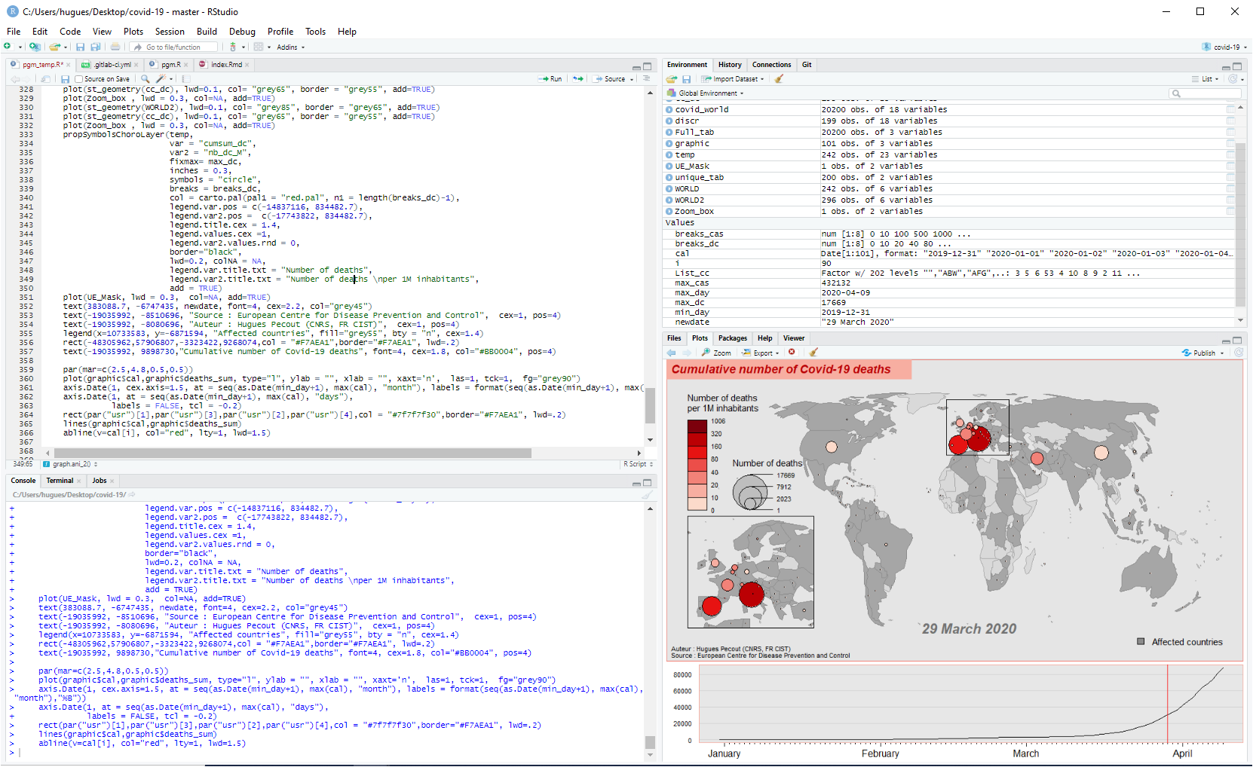The width and height of the screenshot is (1253, 767).
Task: Click the Run button in editor
Action: click(x=550, y=79)
